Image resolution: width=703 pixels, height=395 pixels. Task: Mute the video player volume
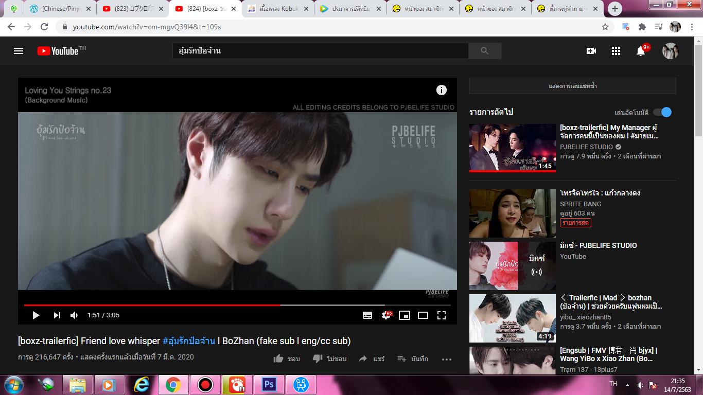click(74, 315)
